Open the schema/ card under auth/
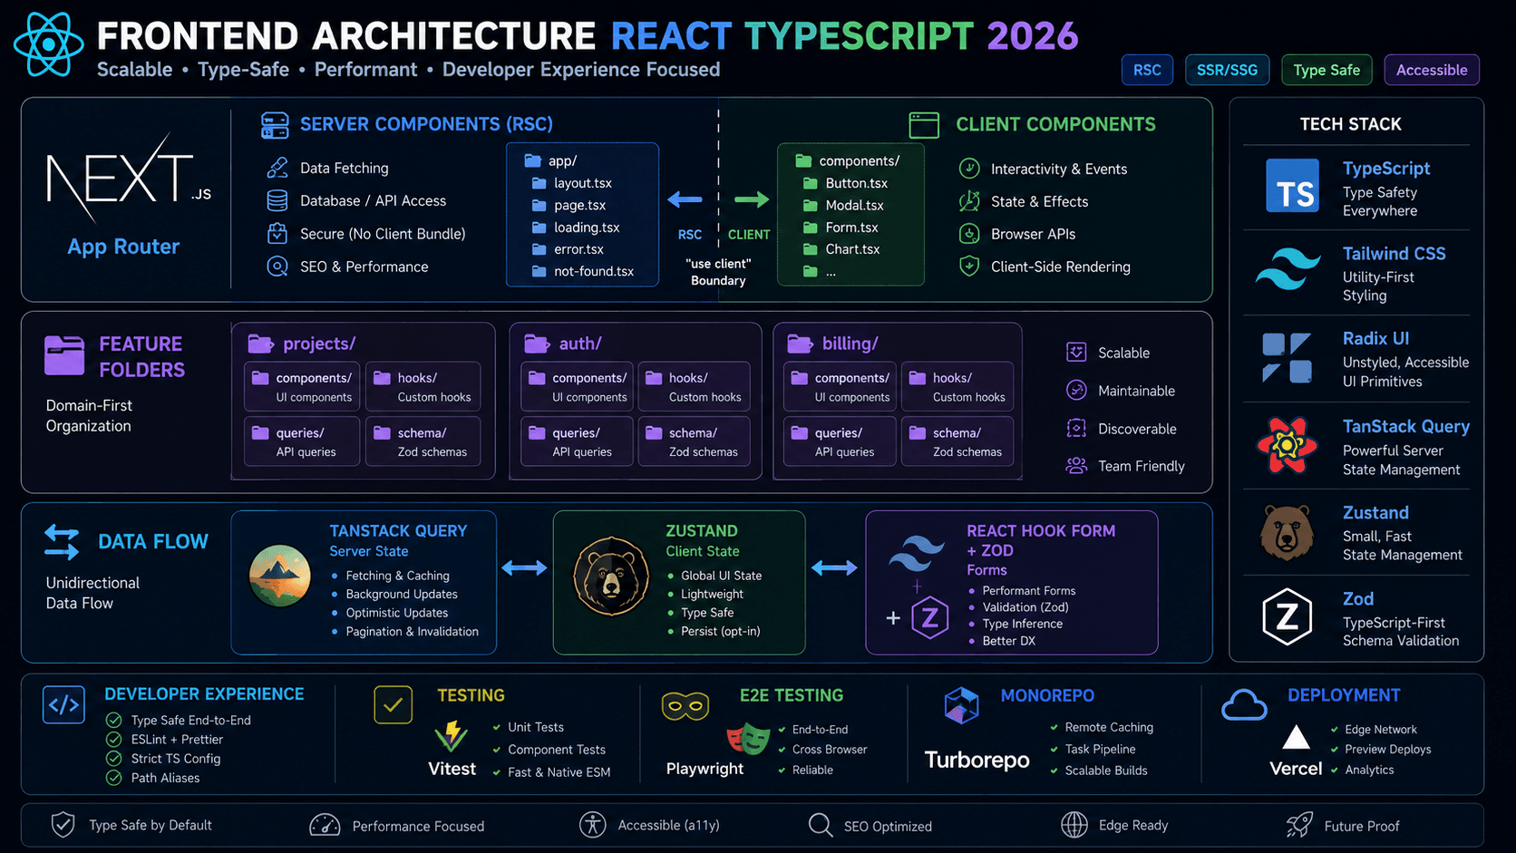The width and height of the screenshot is (1516, 853). coord(695,441)
